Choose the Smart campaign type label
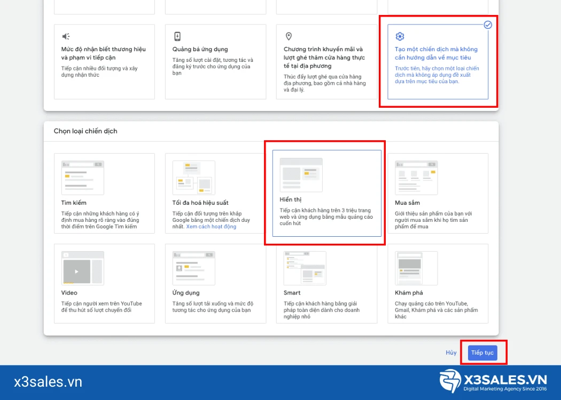The height and width of the screenshot is (400, 561). click(x=292, y=293)
